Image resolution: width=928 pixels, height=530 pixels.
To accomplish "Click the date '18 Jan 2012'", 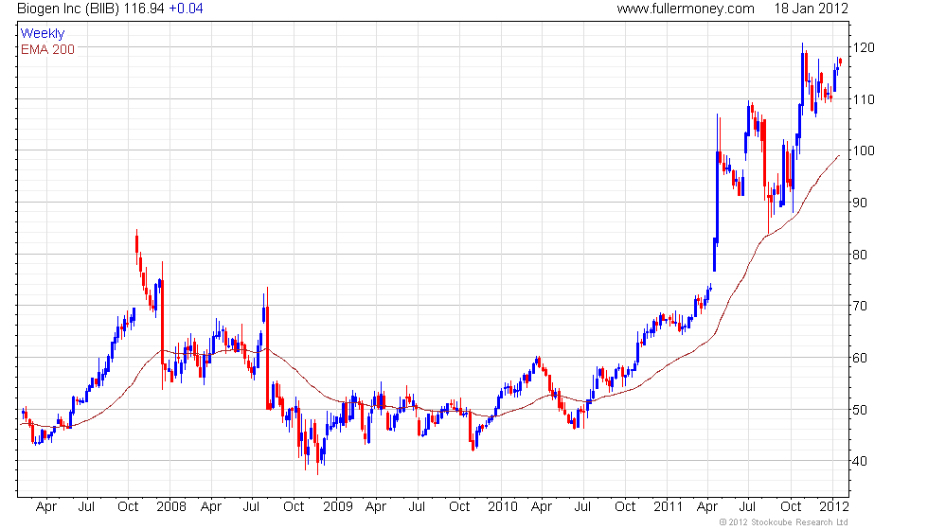I will (811, 9).
